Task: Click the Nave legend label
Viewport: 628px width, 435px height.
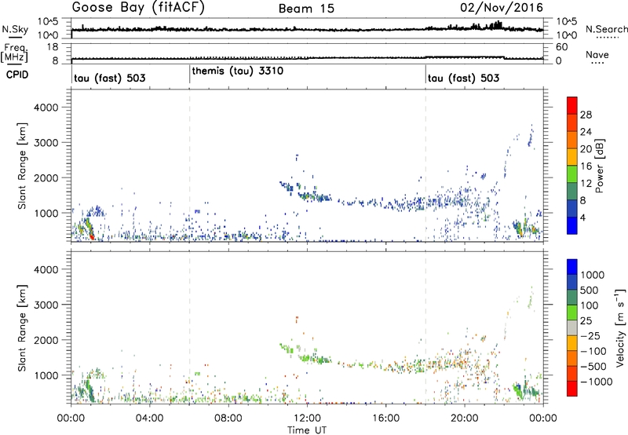Action: pos(597,54)
